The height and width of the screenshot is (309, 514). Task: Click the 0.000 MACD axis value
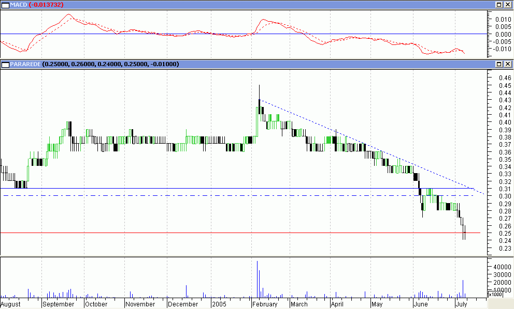503,34
